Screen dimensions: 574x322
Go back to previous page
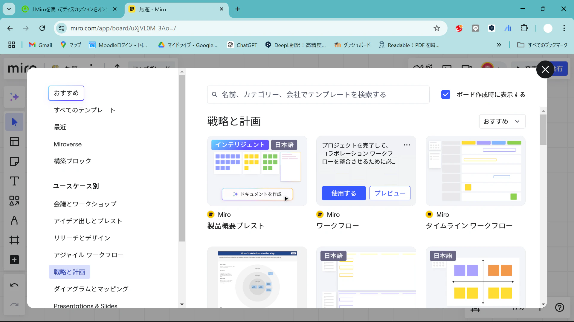pyautogui.click(x=10, y=28)
